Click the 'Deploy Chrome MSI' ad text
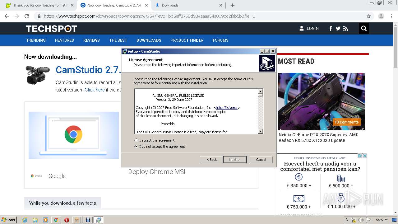 (x=157, y=172)
